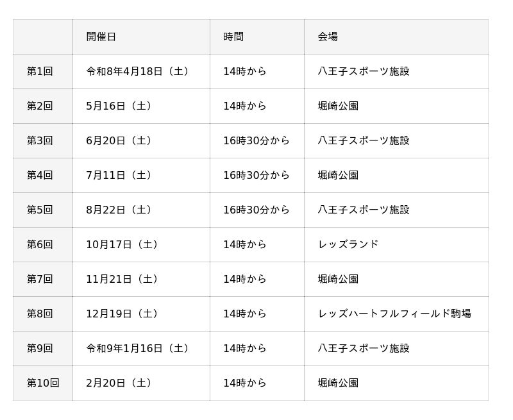The image size is (513, 420).
Task: Click the 開催日 column header
Action: [x=101, y=37]
